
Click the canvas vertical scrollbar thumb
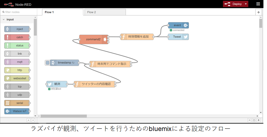(x=261, y=23)
